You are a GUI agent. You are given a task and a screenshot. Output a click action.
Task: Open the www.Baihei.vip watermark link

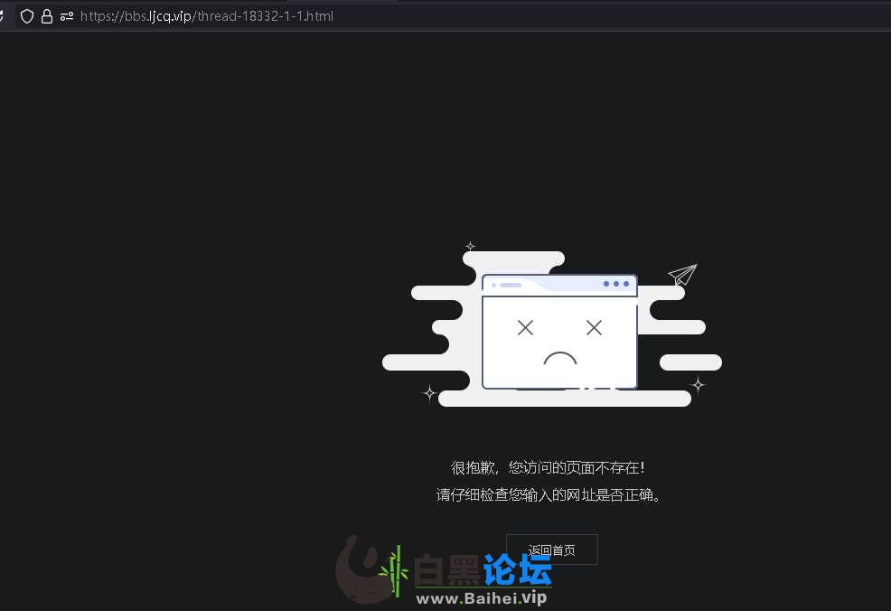482,597
